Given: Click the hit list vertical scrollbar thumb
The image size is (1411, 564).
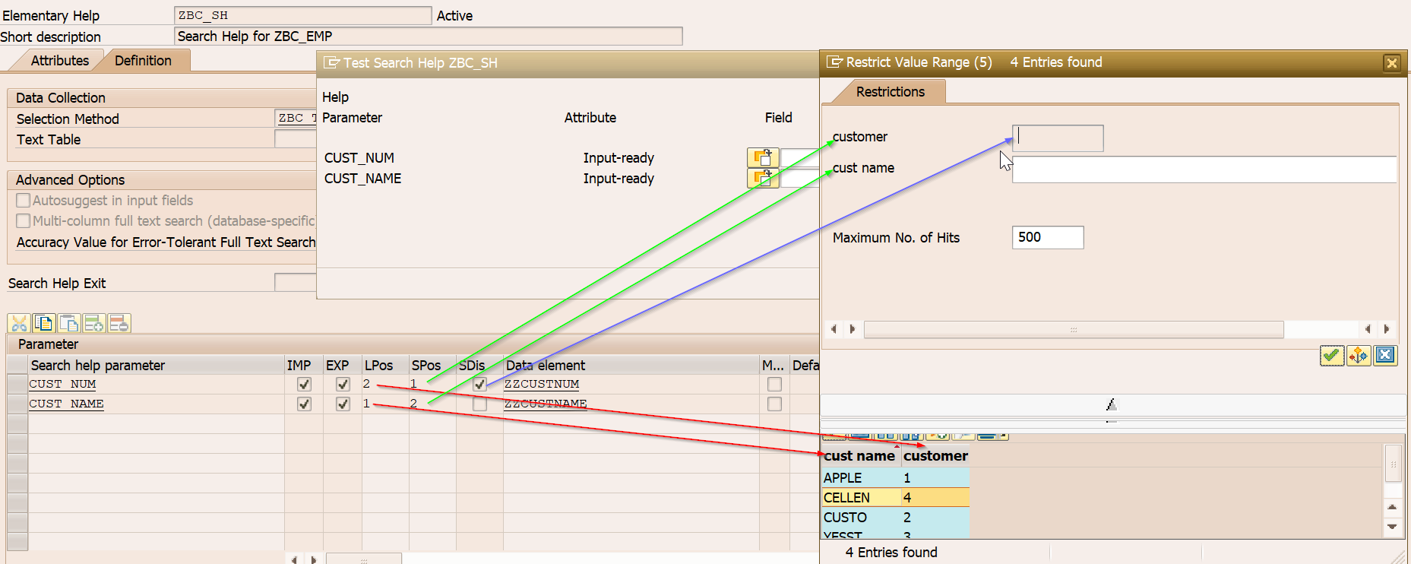Looking at the screenshot, I should click(x=1393, y=463).
